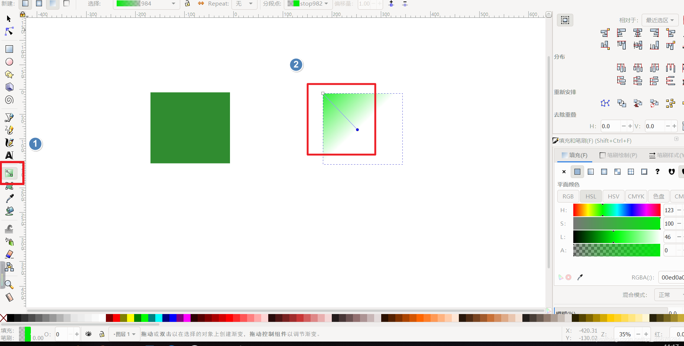
Task: Set fill to pattern
Action: click(x=631, y=172)
